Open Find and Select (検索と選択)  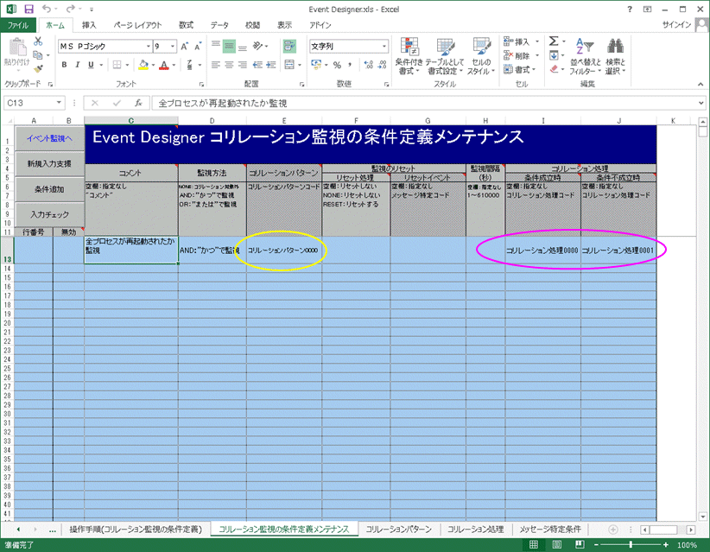click(615, 56)
